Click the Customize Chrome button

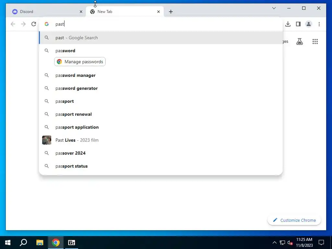click(x=294, y=220)
